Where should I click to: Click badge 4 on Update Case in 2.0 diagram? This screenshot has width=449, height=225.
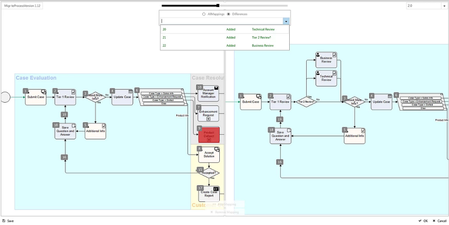click(x=371, y=96)
